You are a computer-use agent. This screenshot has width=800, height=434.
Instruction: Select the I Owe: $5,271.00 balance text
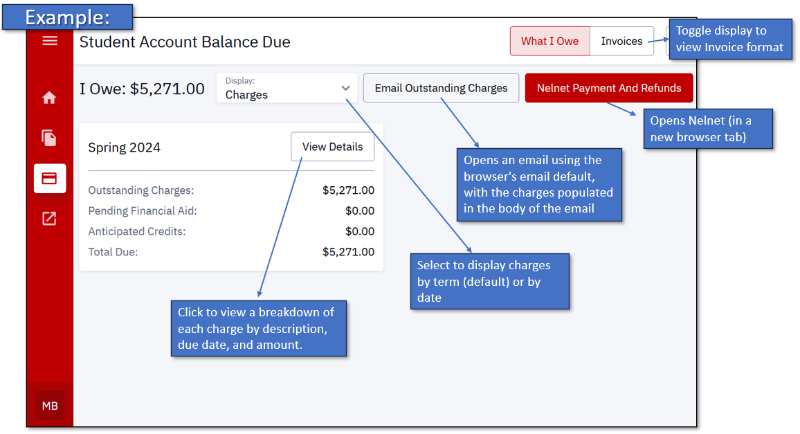(x=142, y=89)
